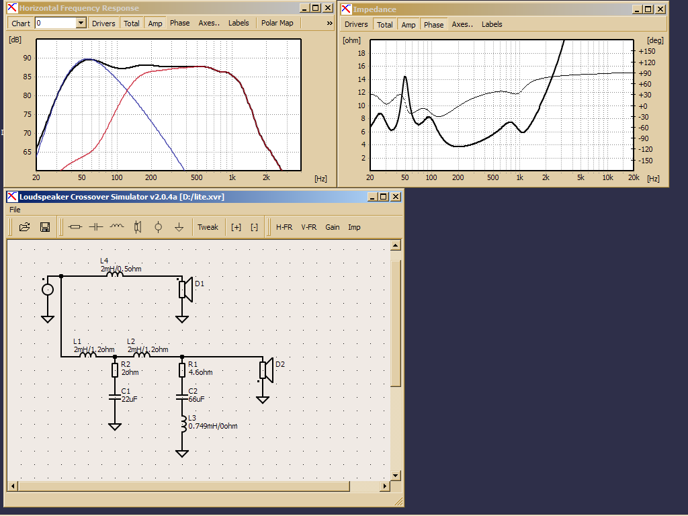Click the [+] zoom in button
688x516 pixels.
click(236, 227)
